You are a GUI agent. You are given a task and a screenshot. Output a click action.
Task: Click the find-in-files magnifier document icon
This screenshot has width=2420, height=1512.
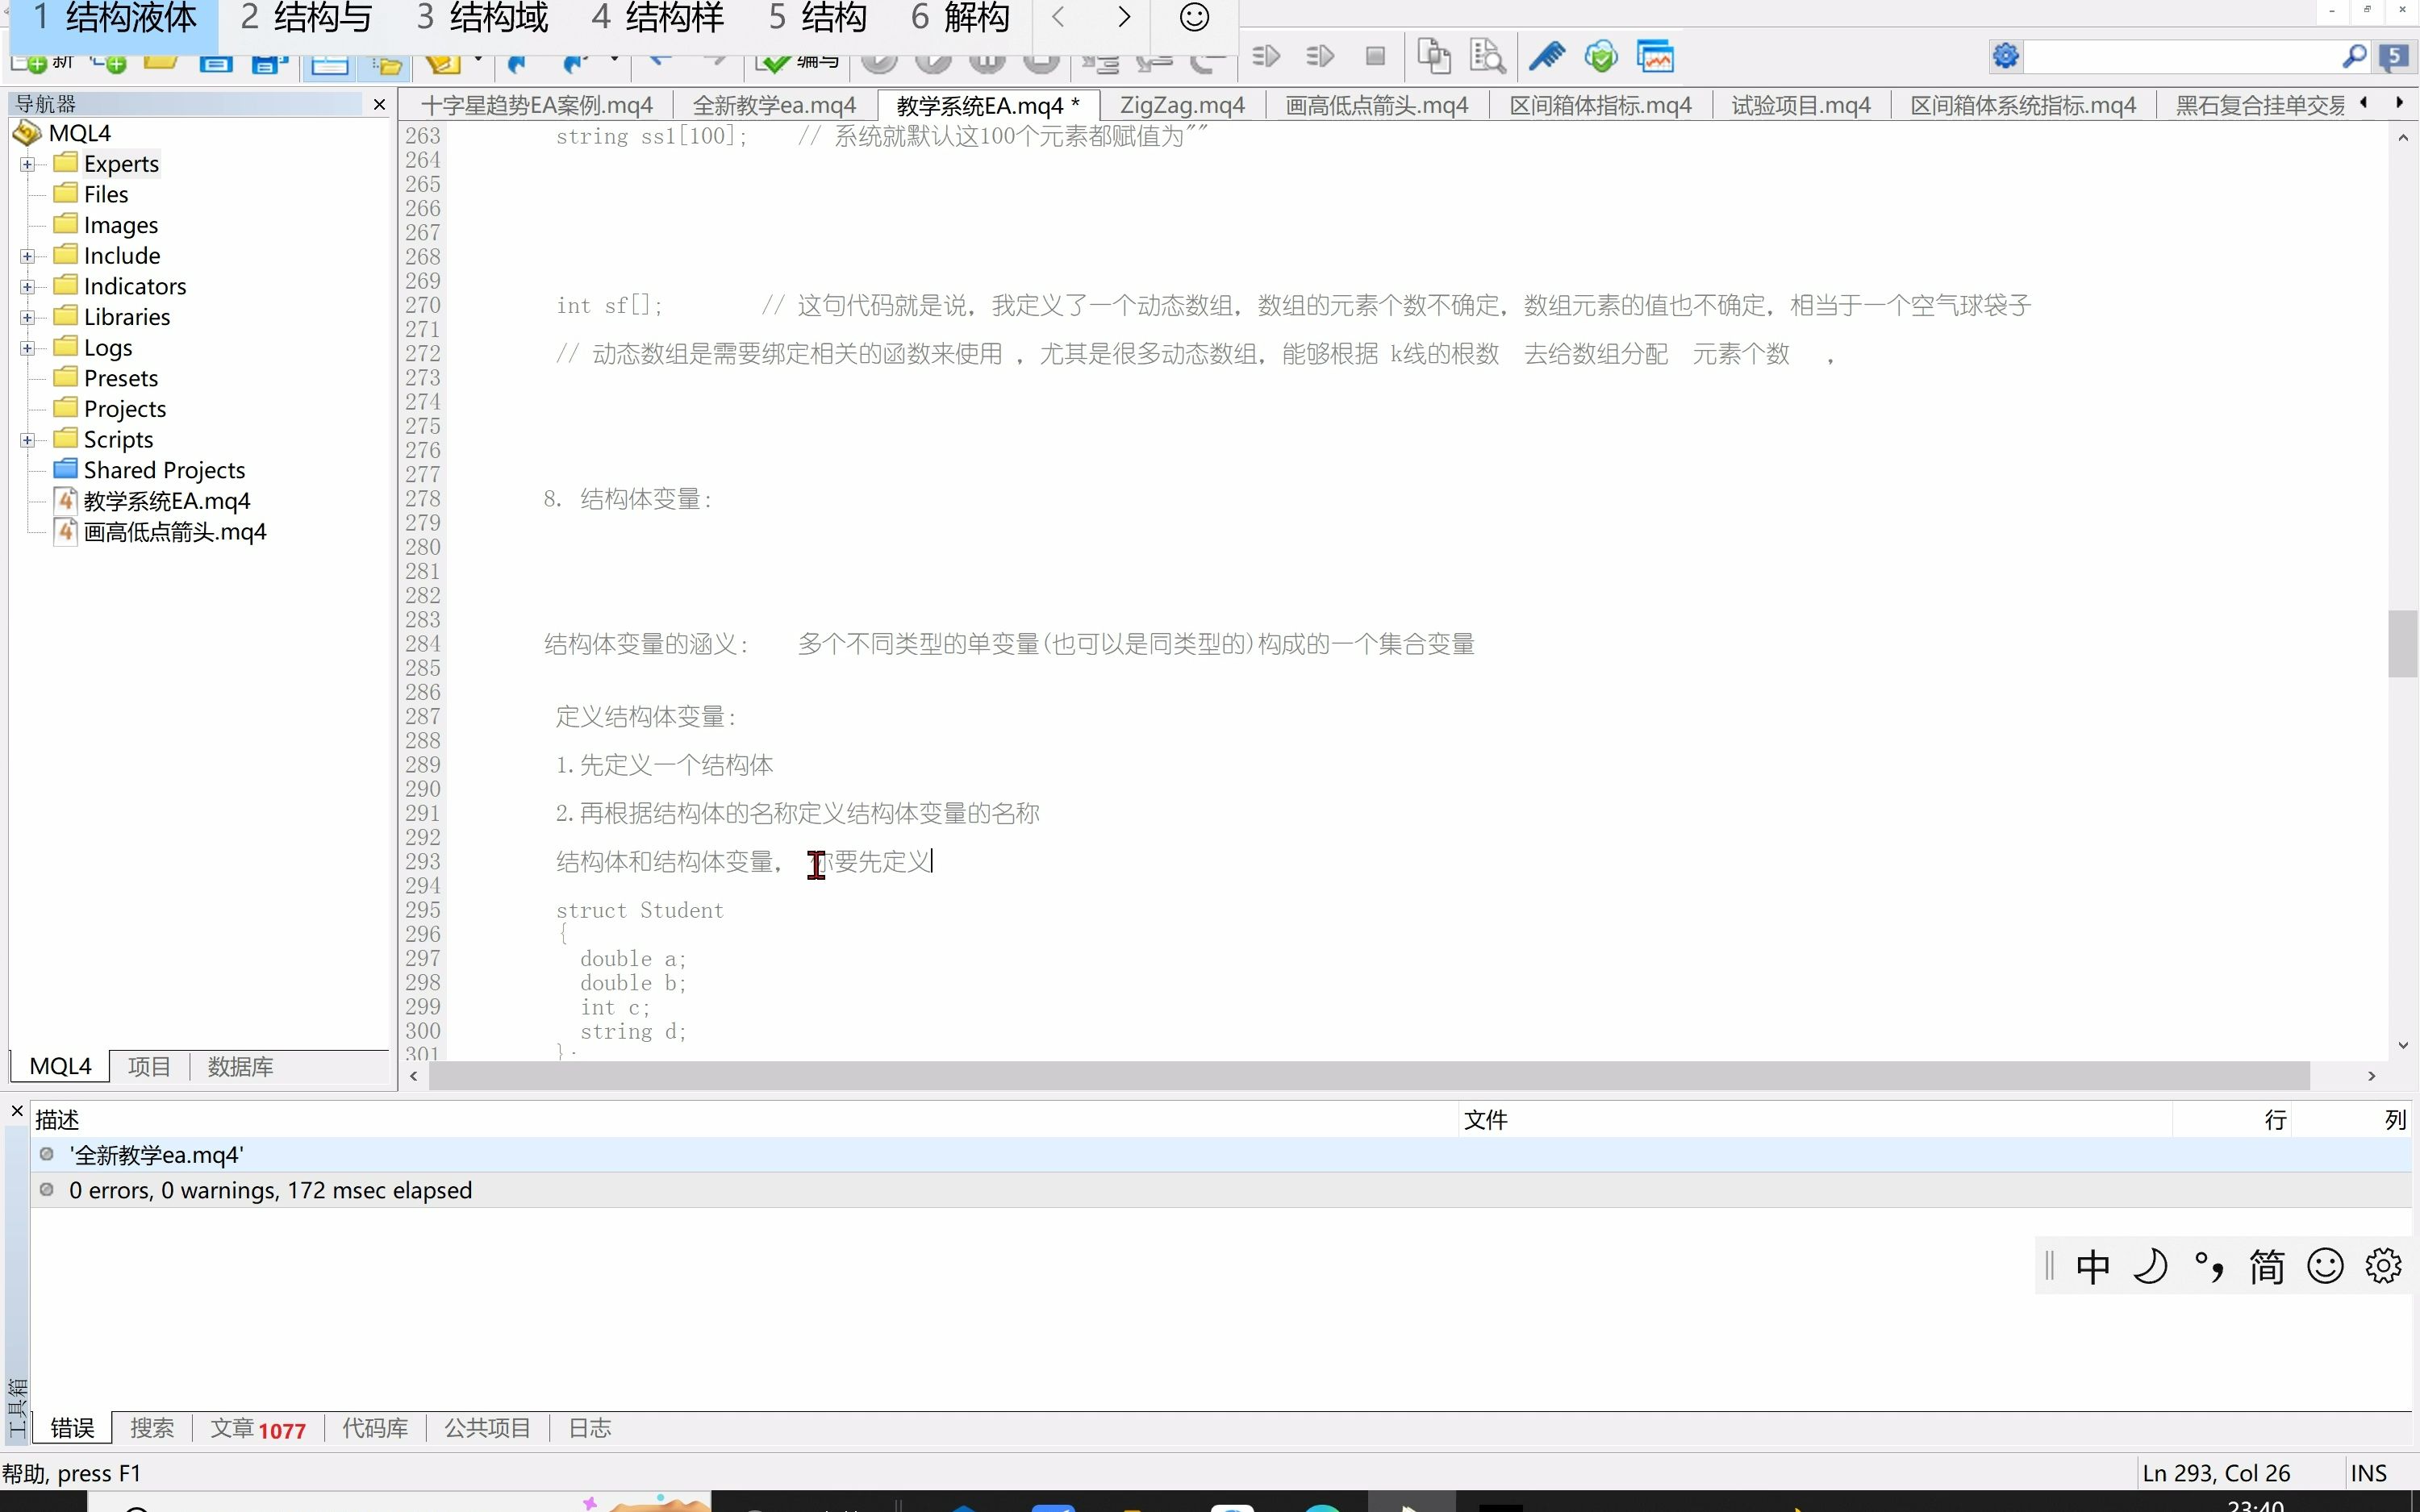[1487, 56]
